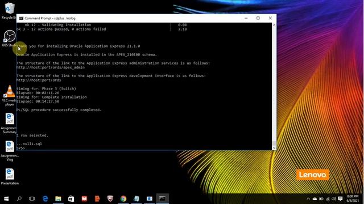
Task: Click the Command Prompt scrollbar down arrow
Action: coord(274,148)
